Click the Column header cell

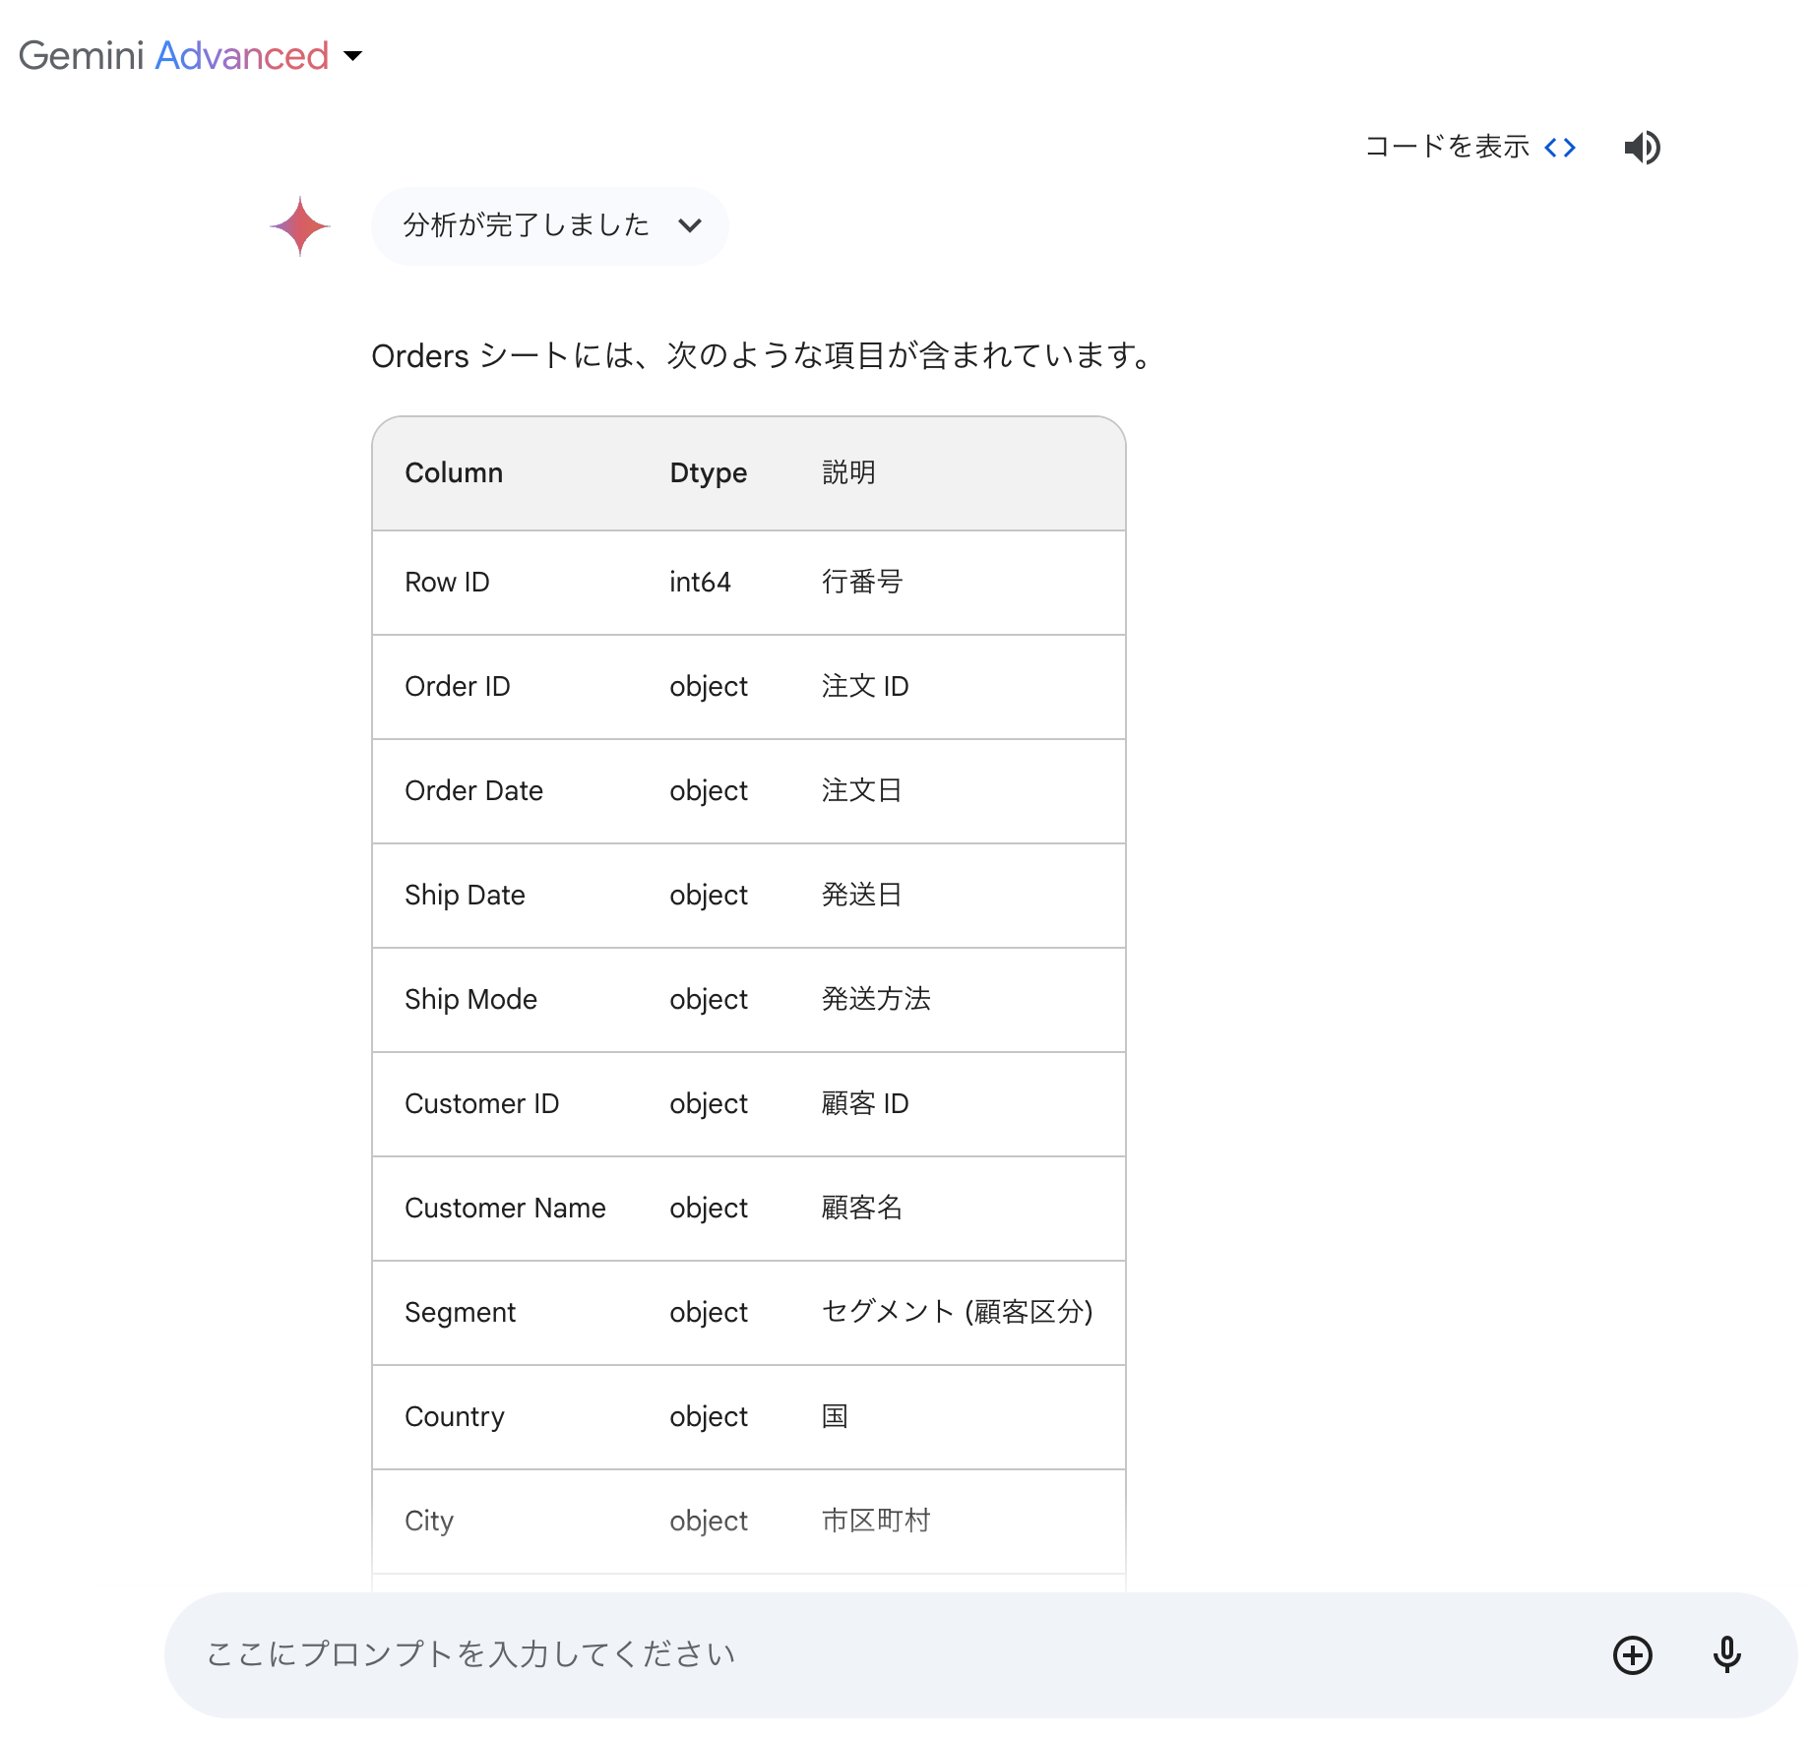[454, 473]
